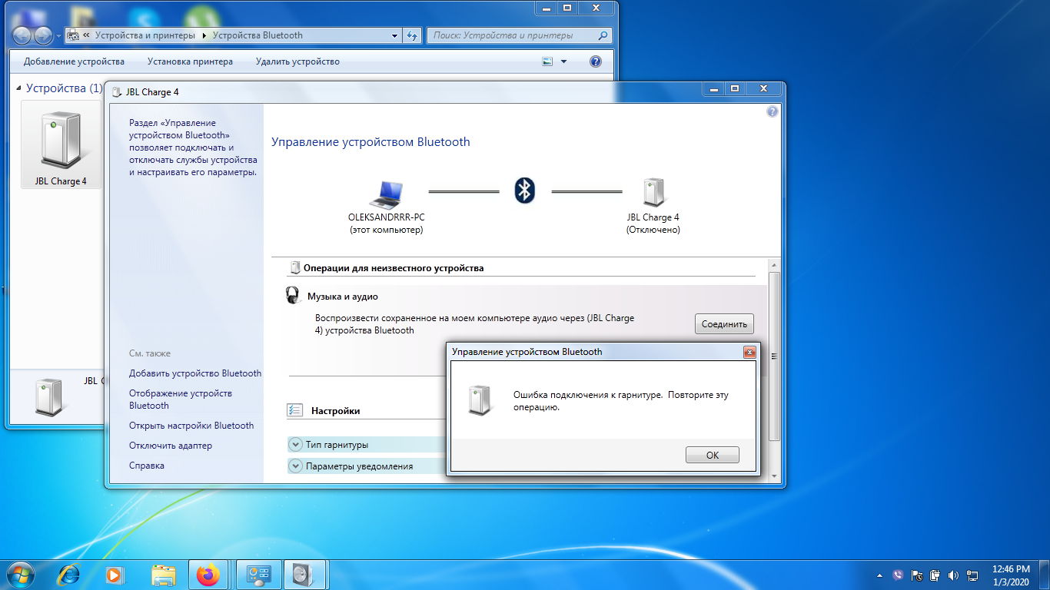Launch Internet Explorer from the taskbar
The image size is (1050, 590).
click(69, 575)
